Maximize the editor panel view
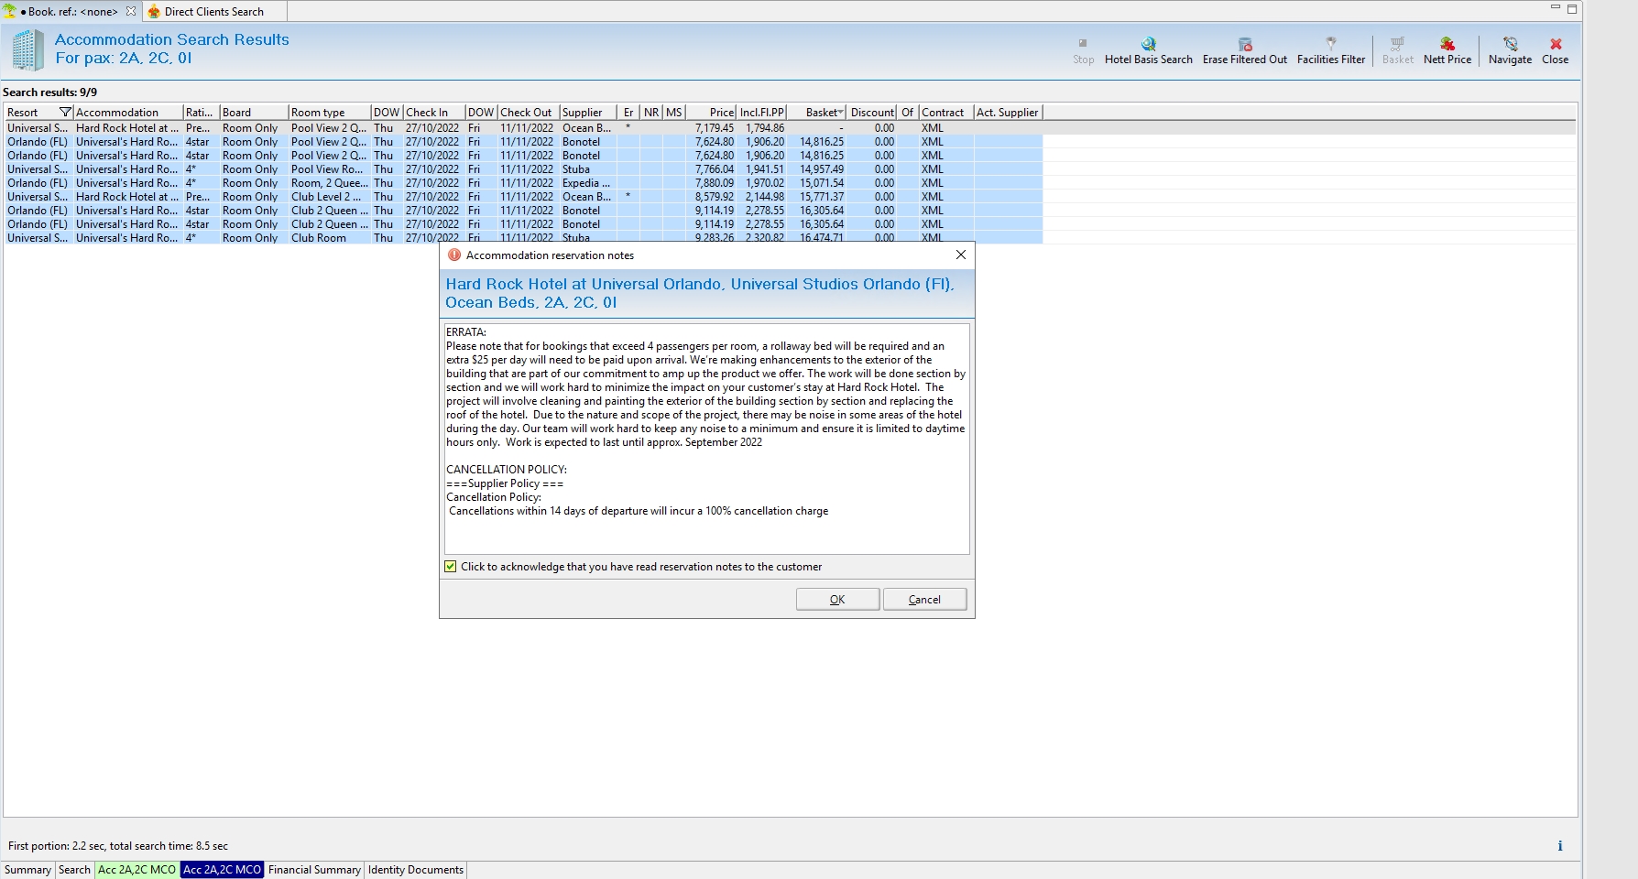Screen dimensions: 1638x879 pyautogui.click(x=1572, y=8)
